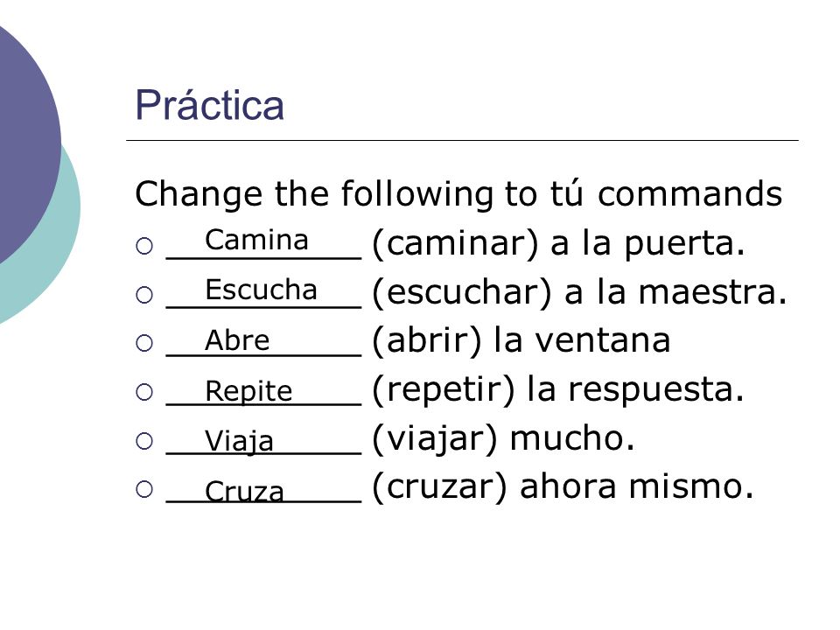The image size is (840, 630).
Task: Select the bullet circle beside Repite
Action: click(144, 392)
